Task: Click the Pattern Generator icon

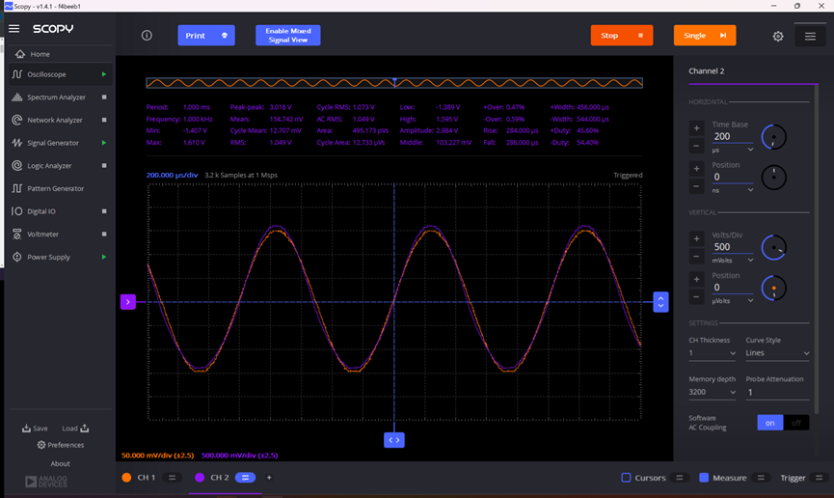Action: click(17, 188)
